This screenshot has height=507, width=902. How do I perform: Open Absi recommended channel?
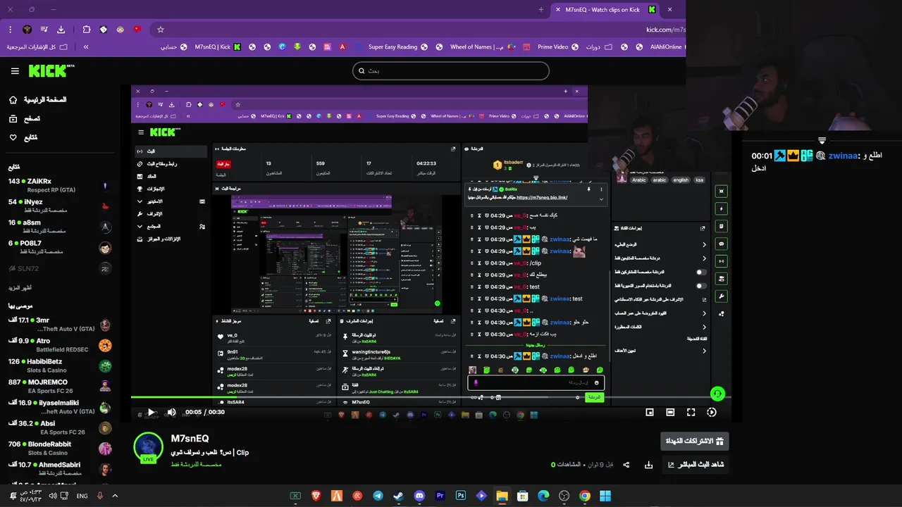point(60,427)
